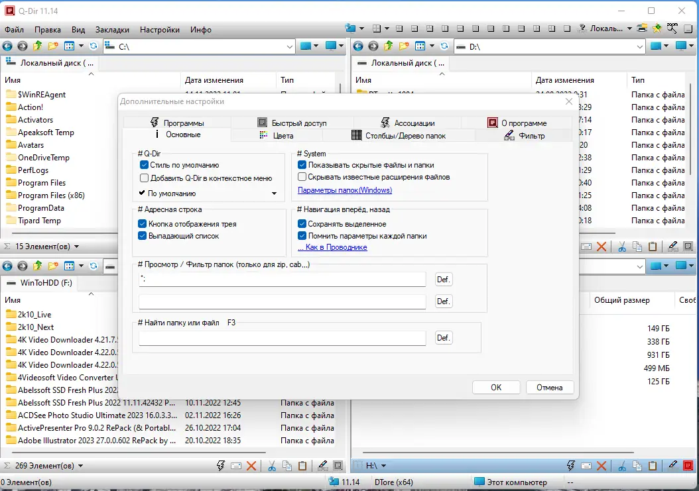This screenshot has height=491, width=699.
Task: Toggle 'Показывать скрытые файлы и папки'
Action: coord(302,165)
